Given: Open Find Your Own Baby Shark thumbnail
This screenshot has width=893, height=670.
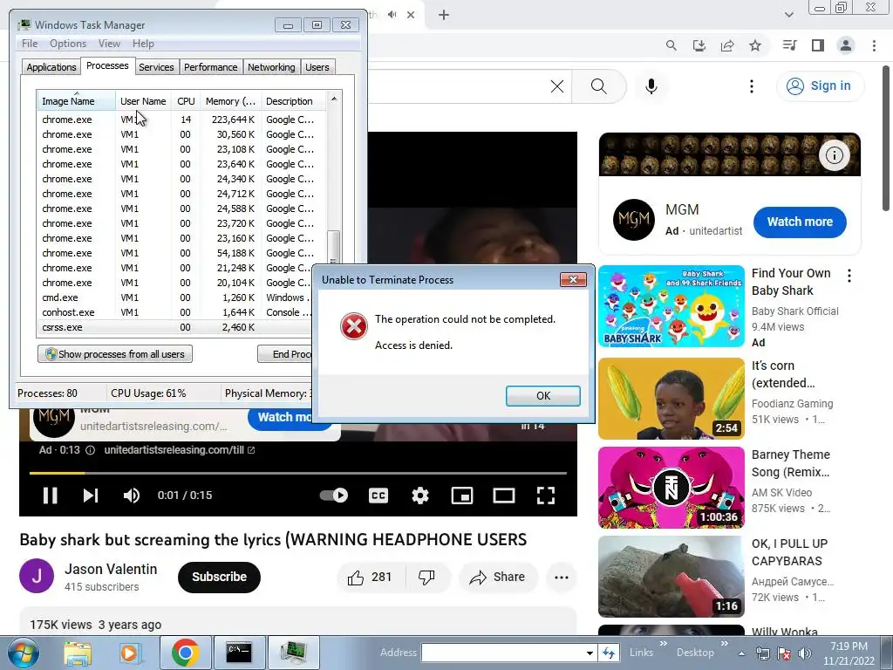Looking at the screenshot, I should [671, 306].
